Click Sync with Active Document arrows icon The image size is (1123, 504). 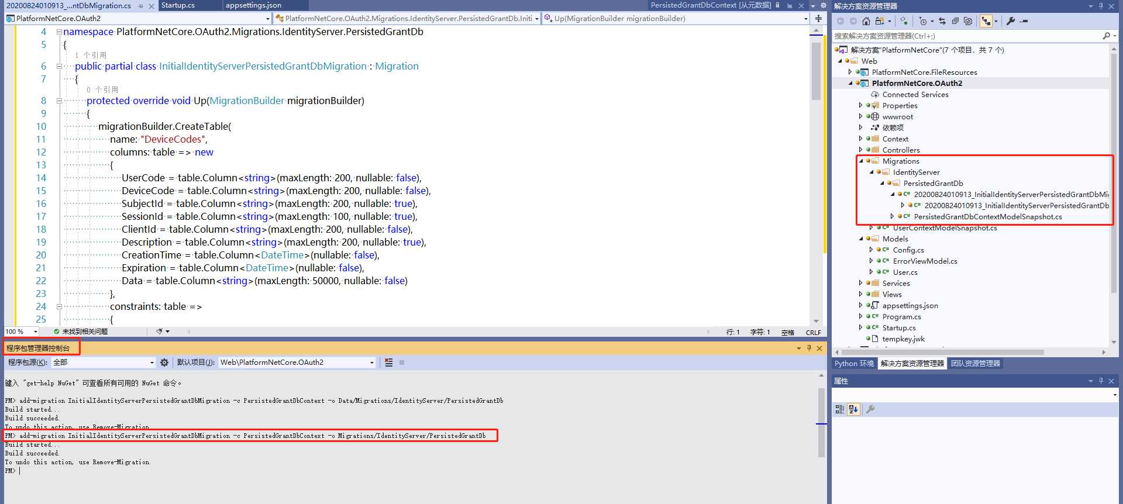942,21
